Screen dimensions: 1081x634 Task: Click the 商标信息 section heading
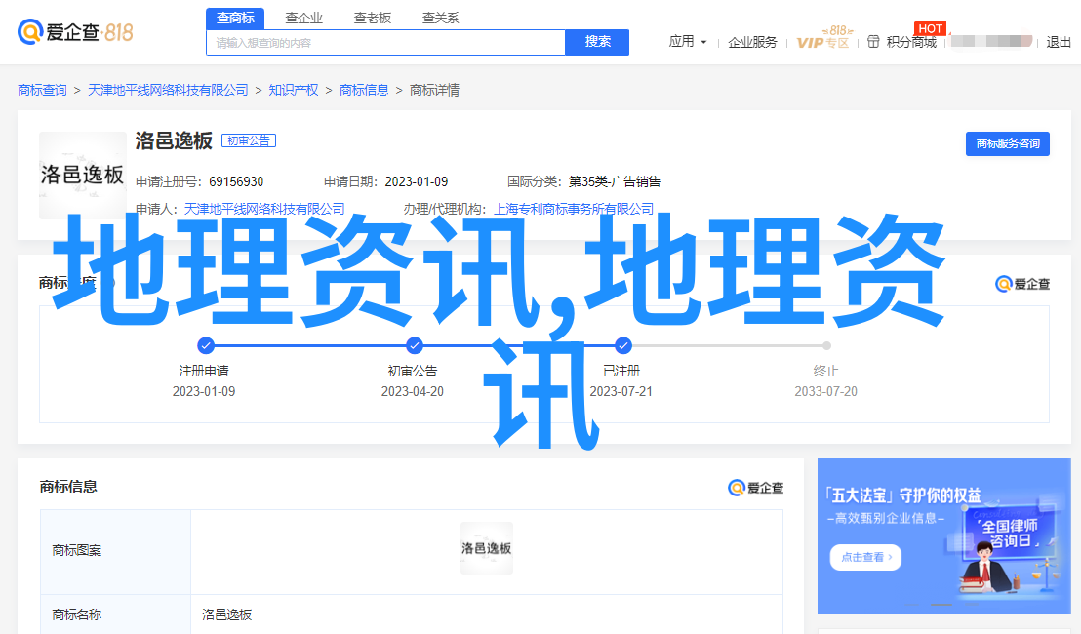tap(68, 487)
